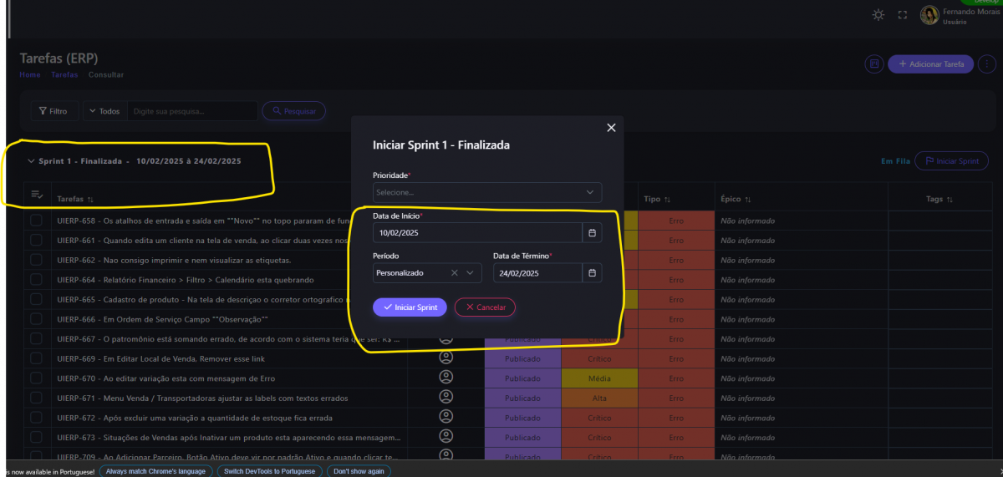Open calendar picker for Data de Início
This screenshot has width=1003, height=477.
coord(592,233)
